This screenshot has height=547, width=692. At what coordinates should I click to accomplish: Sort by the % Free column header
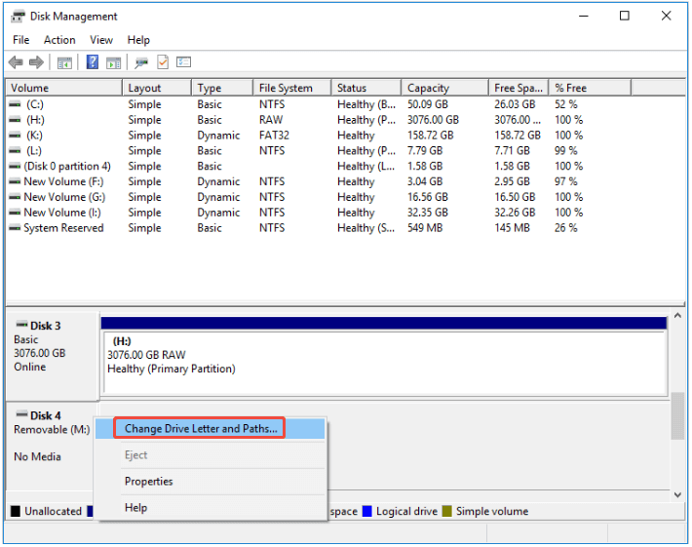[x=590, y=88]
